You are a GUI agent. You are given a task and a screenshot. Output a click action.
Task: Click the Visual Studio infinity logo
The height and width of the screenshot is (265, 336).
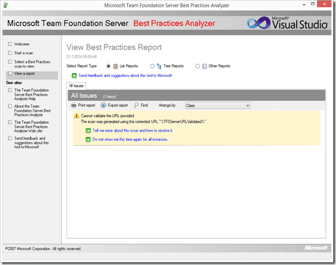(259, 23)
